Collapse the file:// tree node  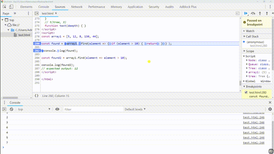click(x=5, y=25)
